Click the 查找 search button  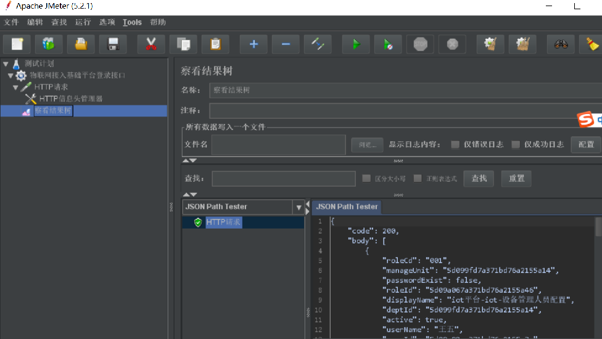[479, 179]
